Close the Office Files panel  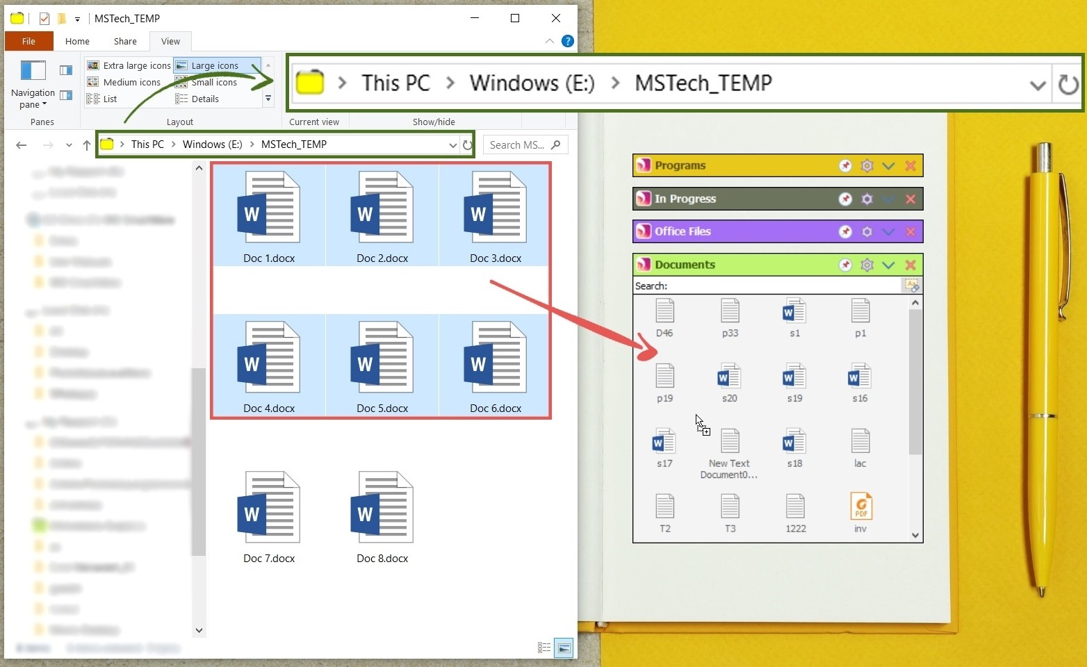910,232
